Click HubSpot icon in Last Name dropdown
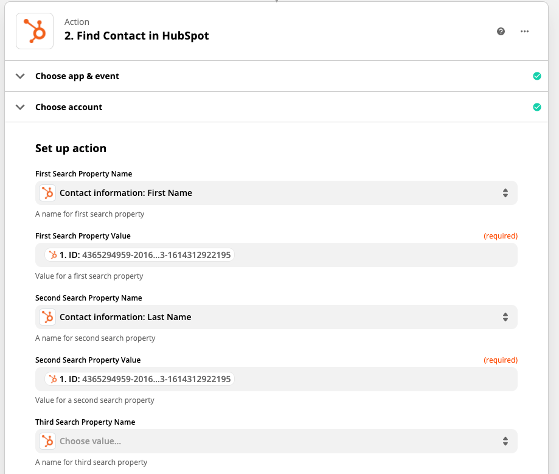 tap(47, 317)
